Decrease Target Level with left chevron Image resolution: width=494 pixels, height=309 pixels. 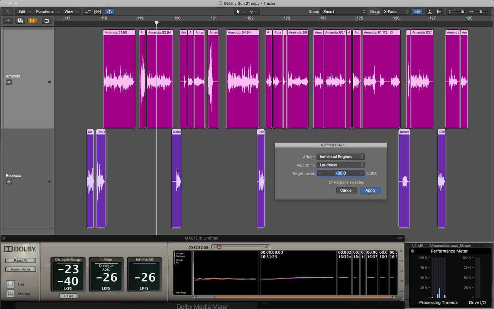tap(320, 173)
